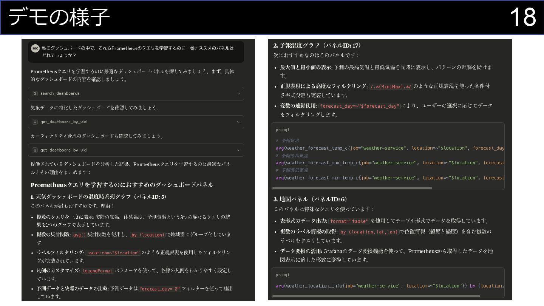Click the code comment # 予報最低気温
544x306 pixels.
pos(292,170)
